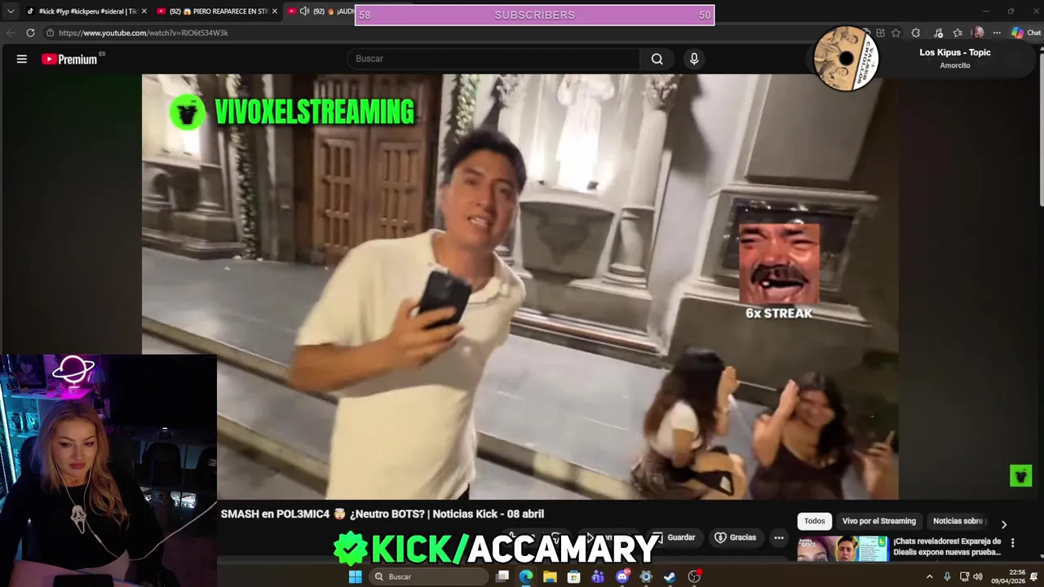Viewport: 1044px width, 587px height.
Task: Open the taskbar clock and date
Action: (x=1009, y=576)
